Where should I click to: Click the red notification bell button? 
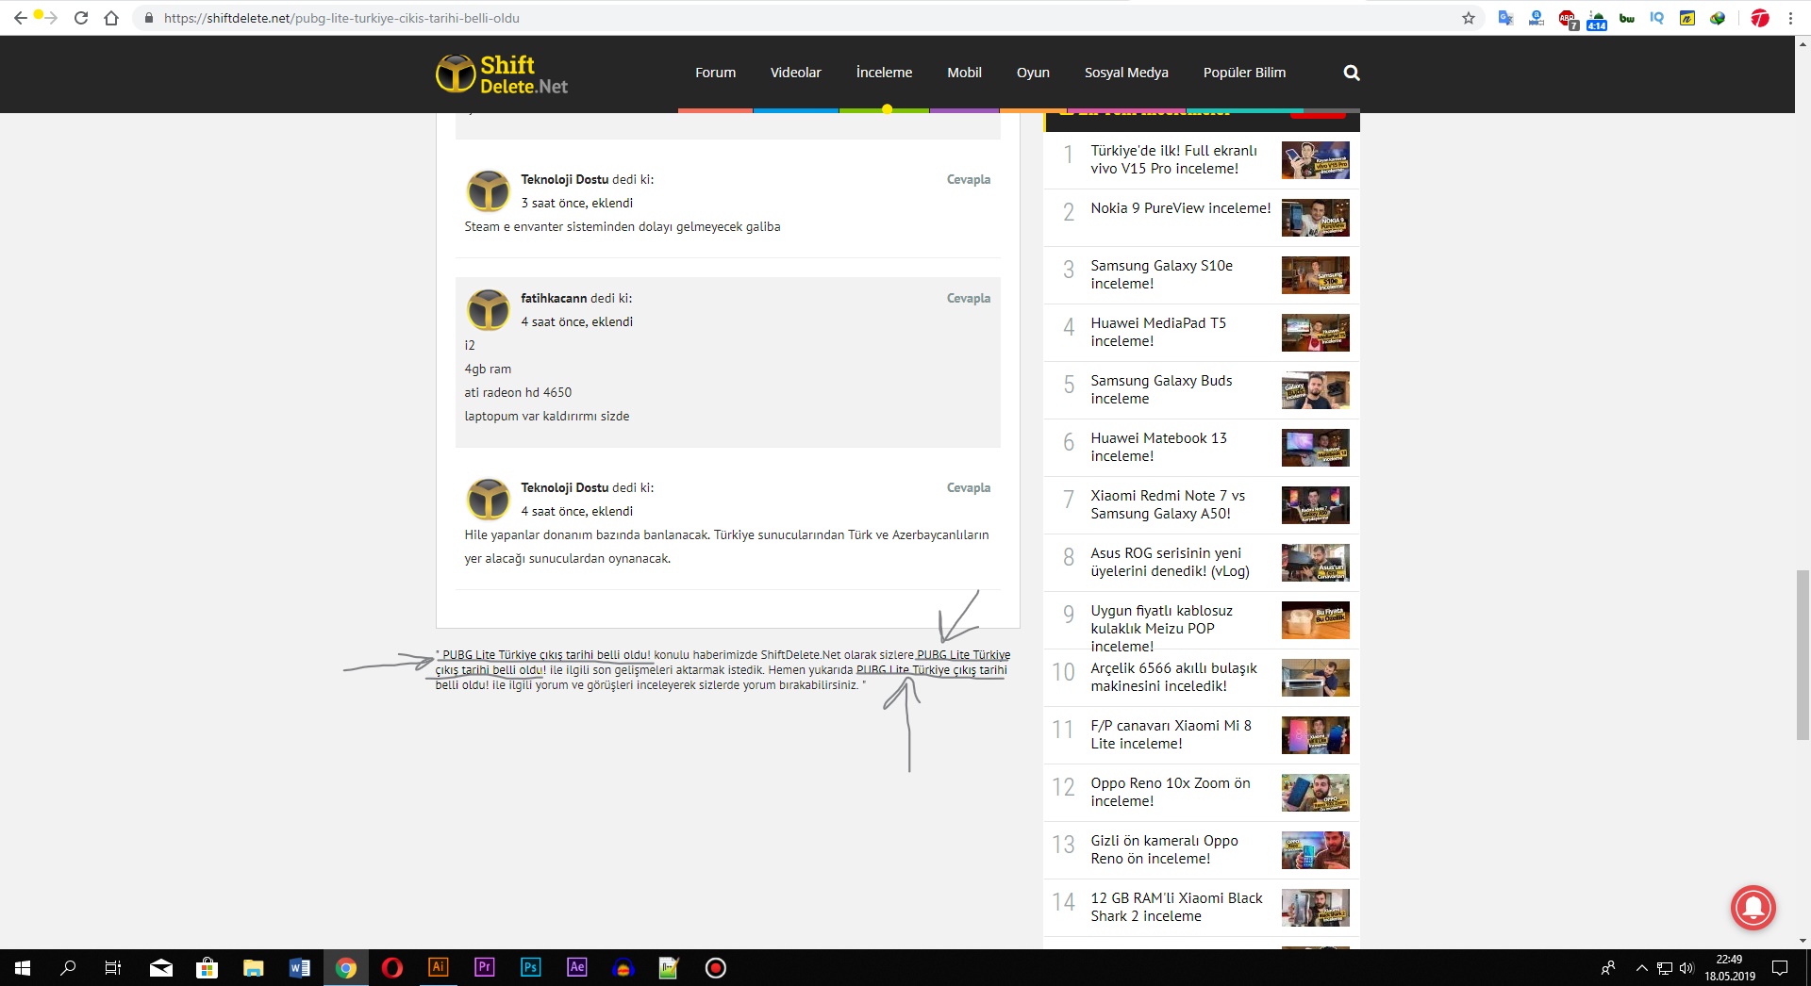[x=1753, y=908]
